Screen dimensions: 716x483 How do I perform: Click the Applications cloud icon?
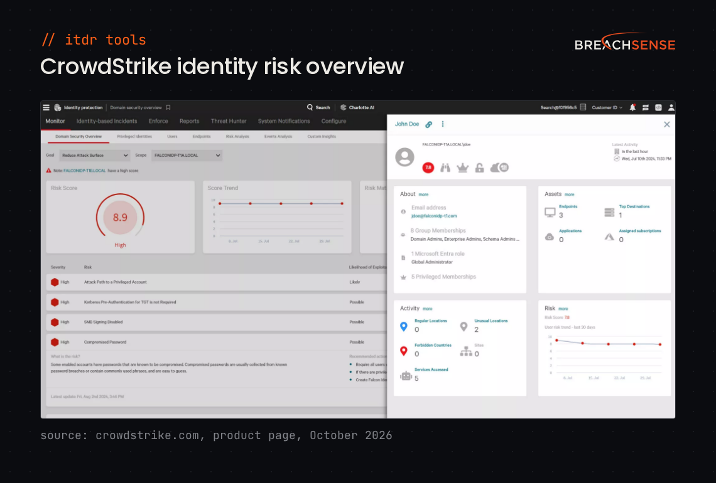click(550, 237)
